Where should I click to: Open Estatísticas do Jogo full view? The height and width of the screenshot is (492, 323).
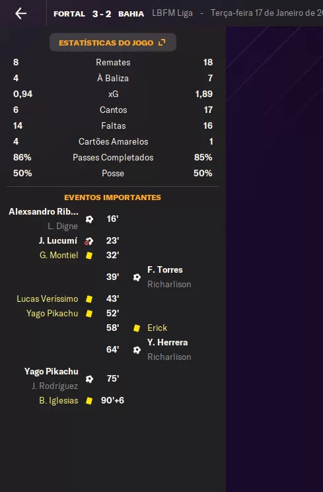click(x=113, y=42)
